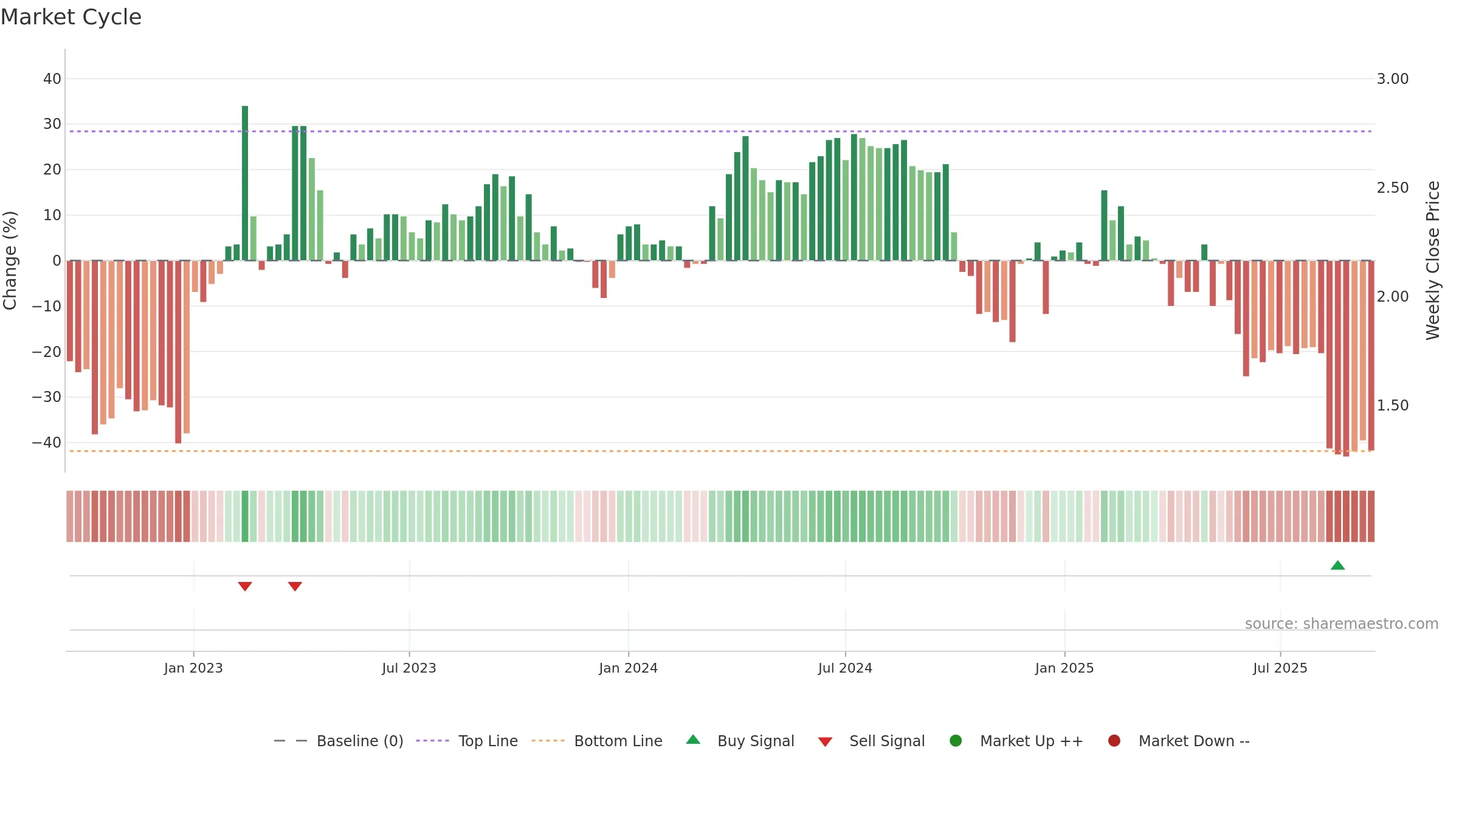Click the Market Cycle chart title
Viewport: 1459px width, 821px height.
(71, 17)
